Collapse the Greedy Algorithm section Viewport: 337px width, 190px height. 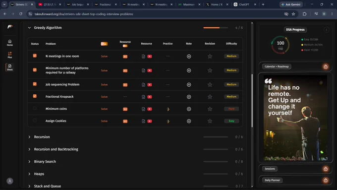pyautogui.click(x=29, y=28)
